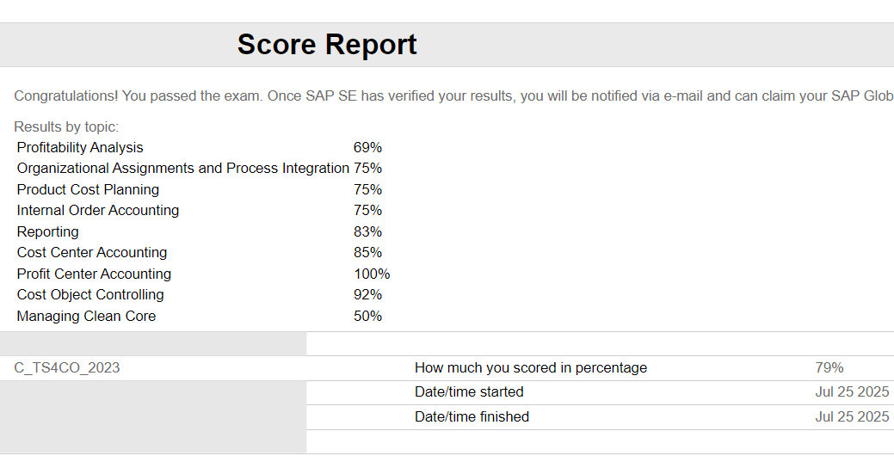Select the Managing Clean Core topic
The image size is (894, 462).
click(x=86, y=316)
